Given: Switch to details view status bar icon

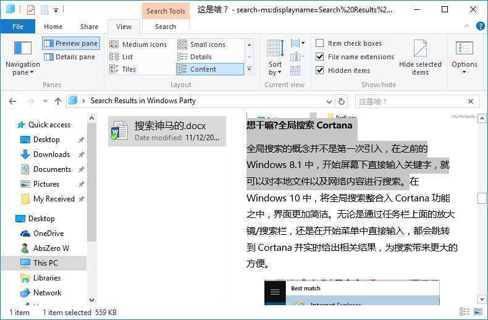Looking at the screenshot, I should click(465, 311).
